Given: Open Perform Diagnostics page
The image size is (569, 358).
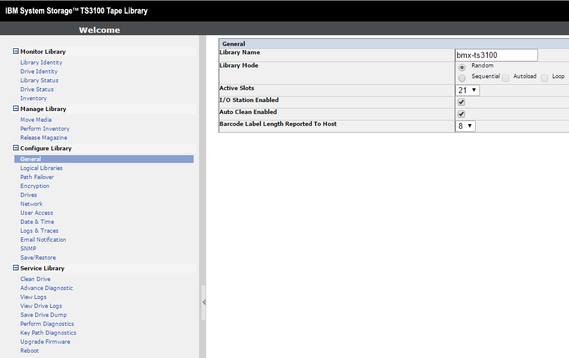Looking at the screenshot, I should coord(47,324).
